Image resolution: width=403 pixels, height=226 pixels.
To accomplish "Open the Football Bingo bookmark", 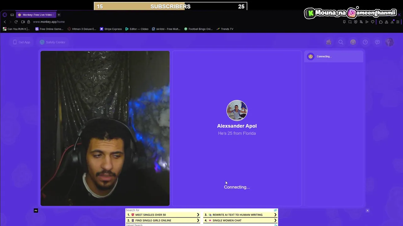I will (198, 29).
